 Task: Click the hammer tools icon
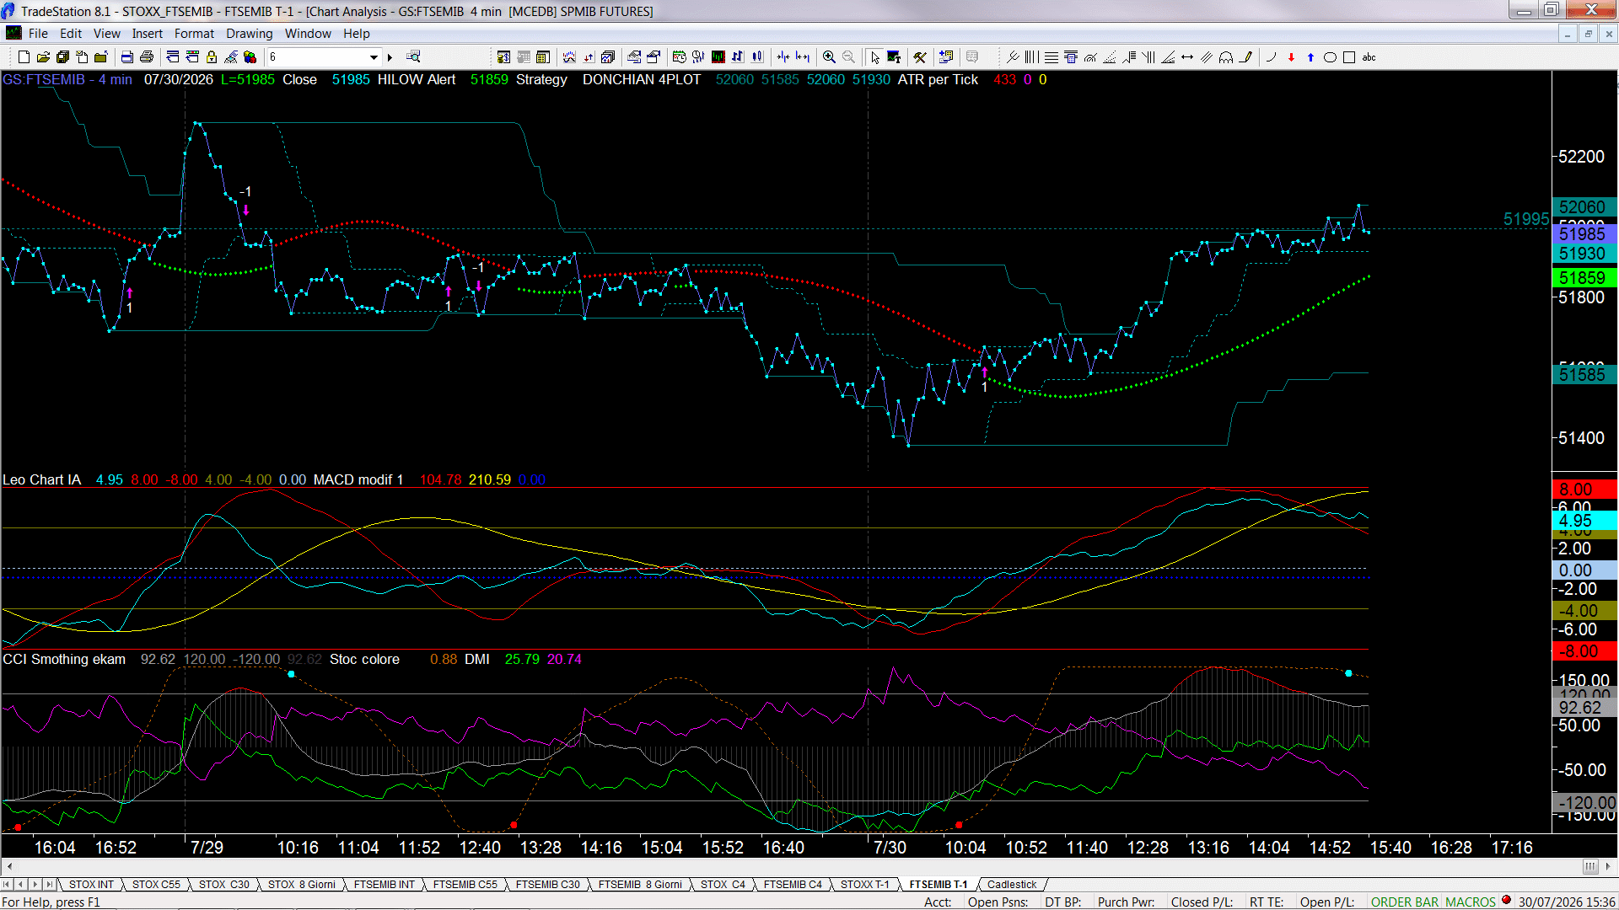(x=920, y=57)
